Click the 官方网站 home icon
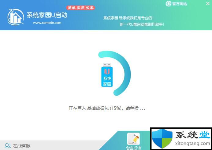This screenshot has height=150, width=212. point(168,4)
